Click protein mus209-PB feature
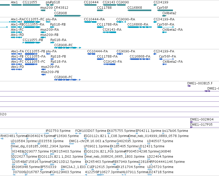 [43, 75]
